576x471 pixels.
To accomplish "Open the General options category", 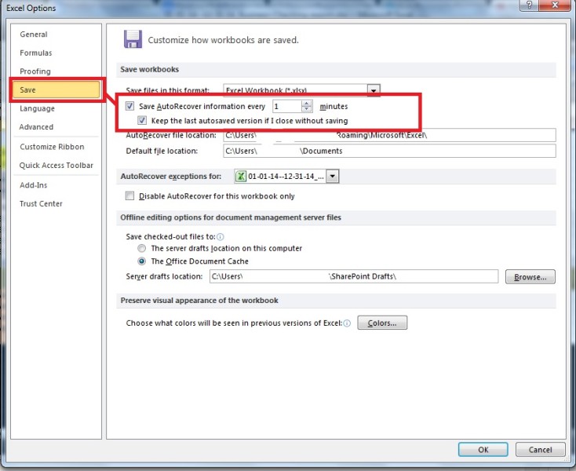I will coord(56,35).
